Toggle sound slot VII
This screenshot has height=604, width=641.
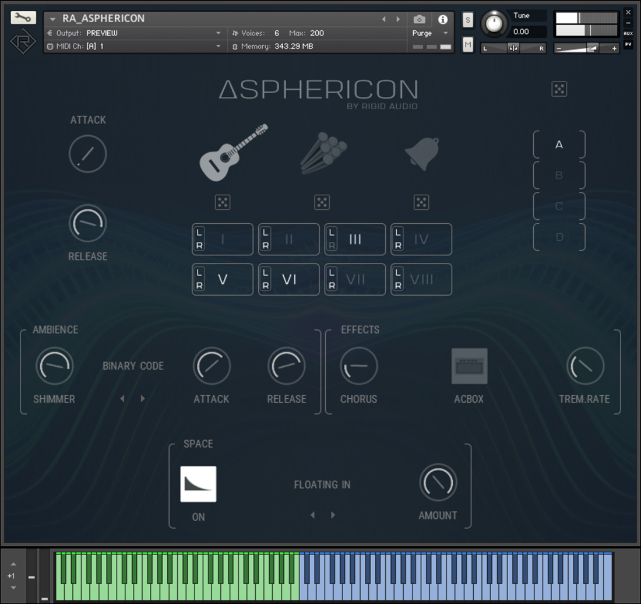pyautogui.click(x=355, y=279)
